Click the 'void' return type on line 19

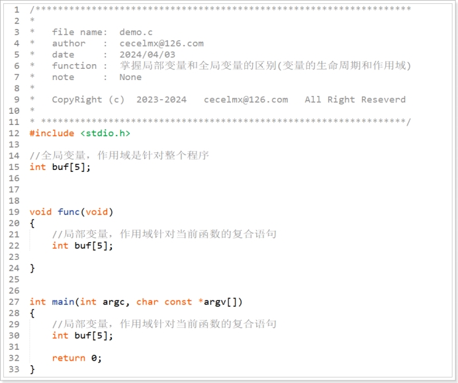(x=40, y=212)
